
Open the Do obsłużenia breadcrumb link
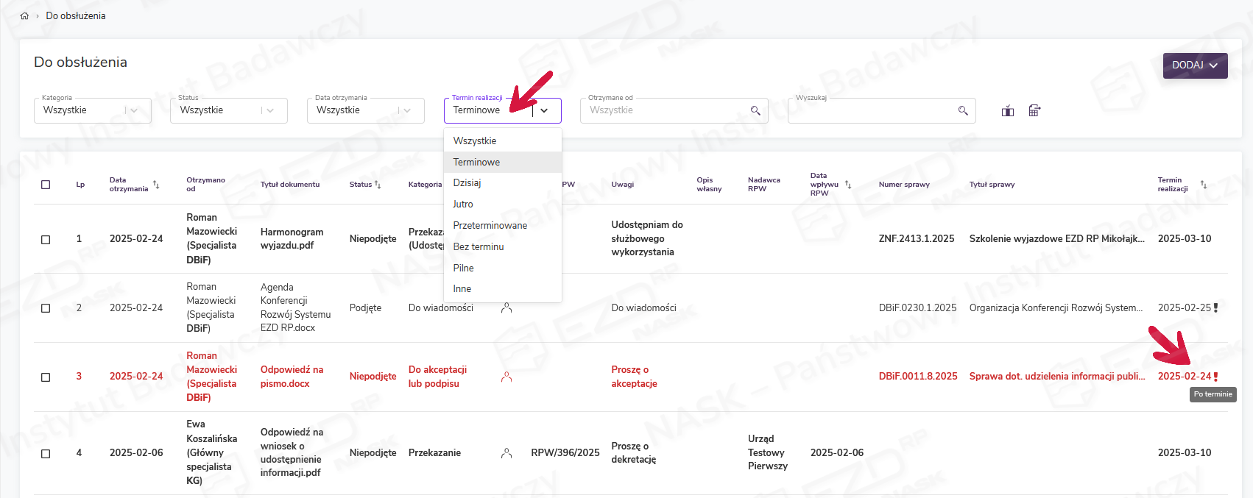pyautogui.click(x=76, y=16)
